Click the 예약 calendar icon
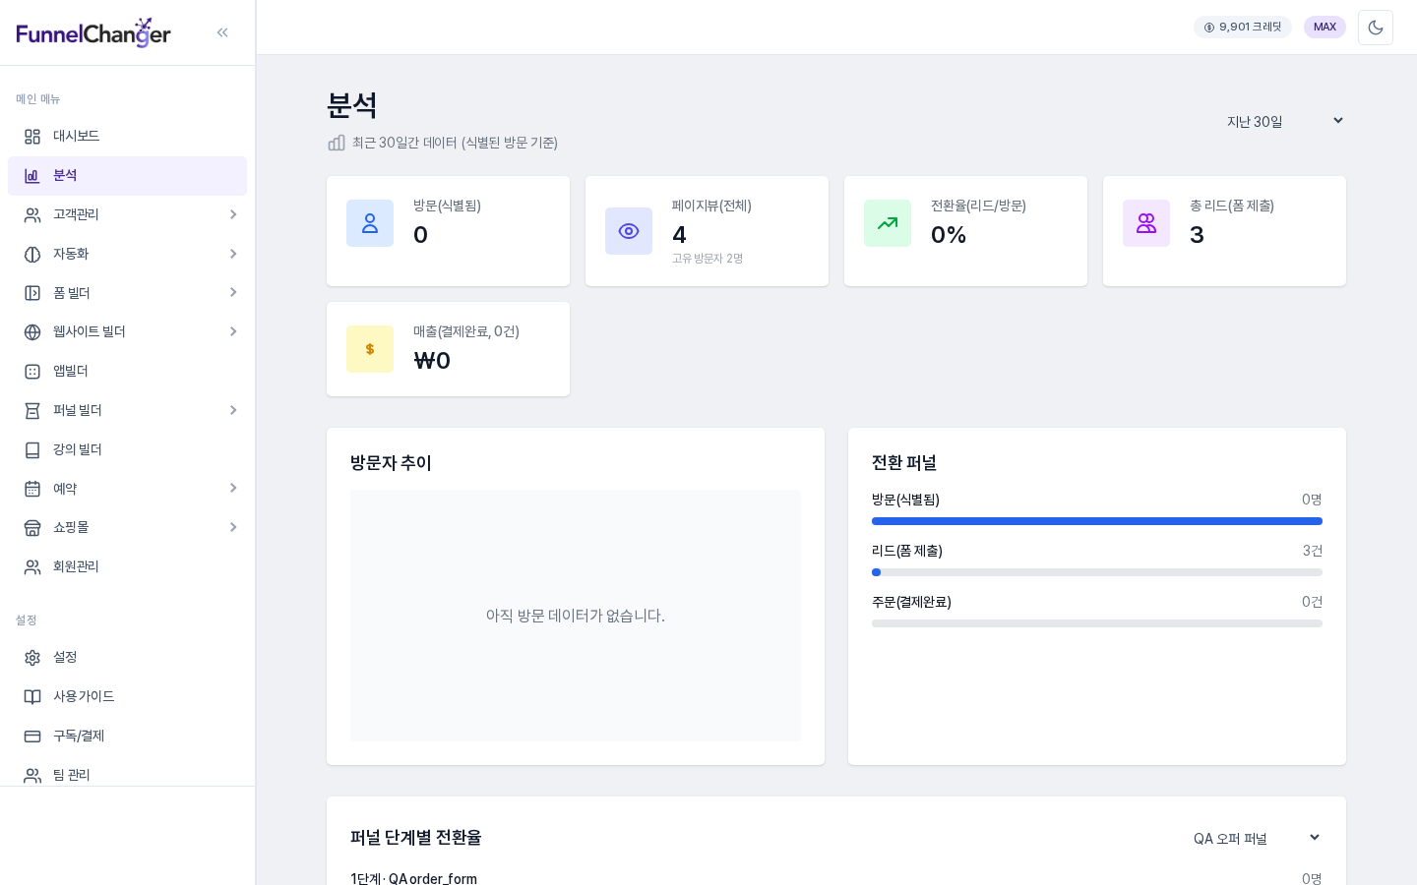 [x=32, y=489]
